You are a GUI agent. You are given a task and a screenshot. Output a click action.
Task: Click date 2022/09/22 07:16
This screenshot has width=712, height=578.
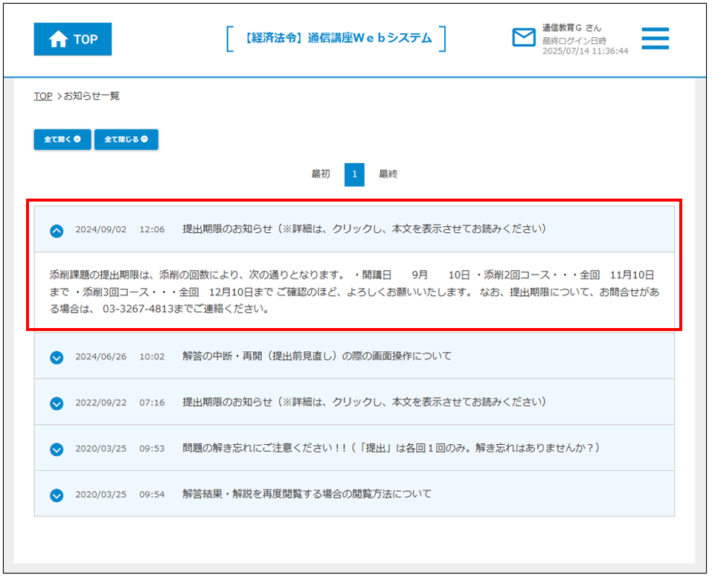(120, 402)
